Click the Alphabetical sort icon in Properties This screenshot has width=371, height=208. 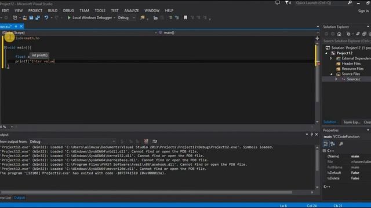[333, 144]
